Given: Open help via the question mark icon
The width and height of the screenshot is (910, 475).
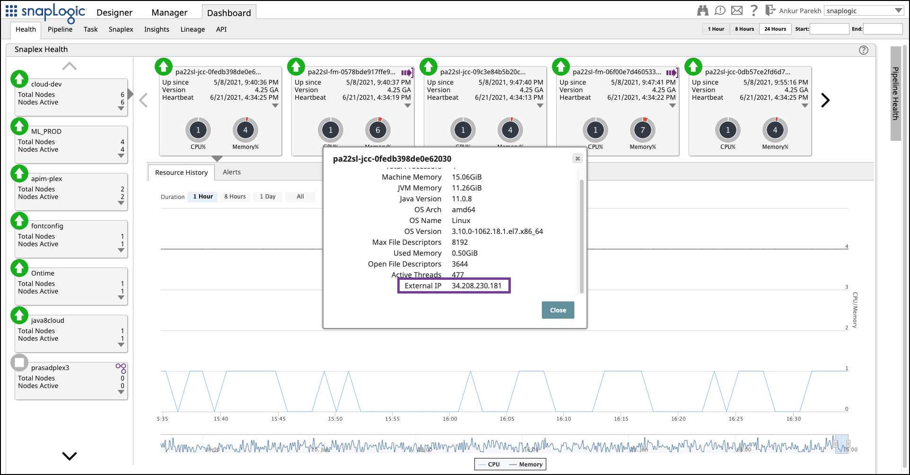Looking at the screenshot, I should click(754, 10).
